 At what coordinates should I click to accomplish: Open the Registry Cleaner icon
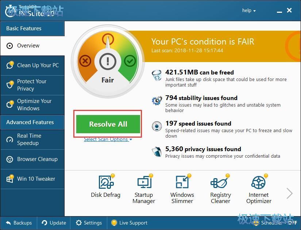pyautogui.click(x=220, y=182)
